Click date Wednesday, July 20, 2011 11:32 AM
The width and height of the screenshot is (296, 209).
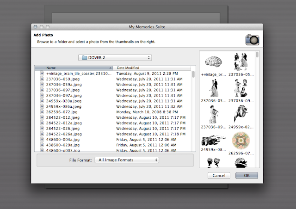coord(149,106)
